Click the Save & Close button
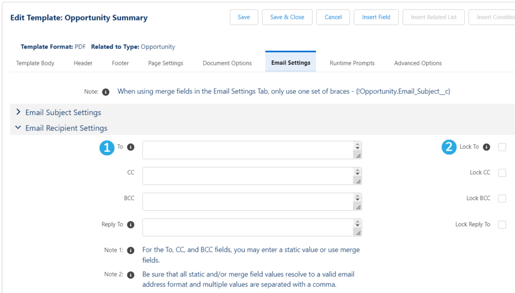This screenshot has width=515, height=293. click(x=287, y=17)
